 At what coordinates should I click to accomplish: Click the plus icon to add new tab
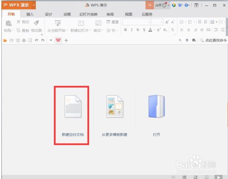click(66, 40)
